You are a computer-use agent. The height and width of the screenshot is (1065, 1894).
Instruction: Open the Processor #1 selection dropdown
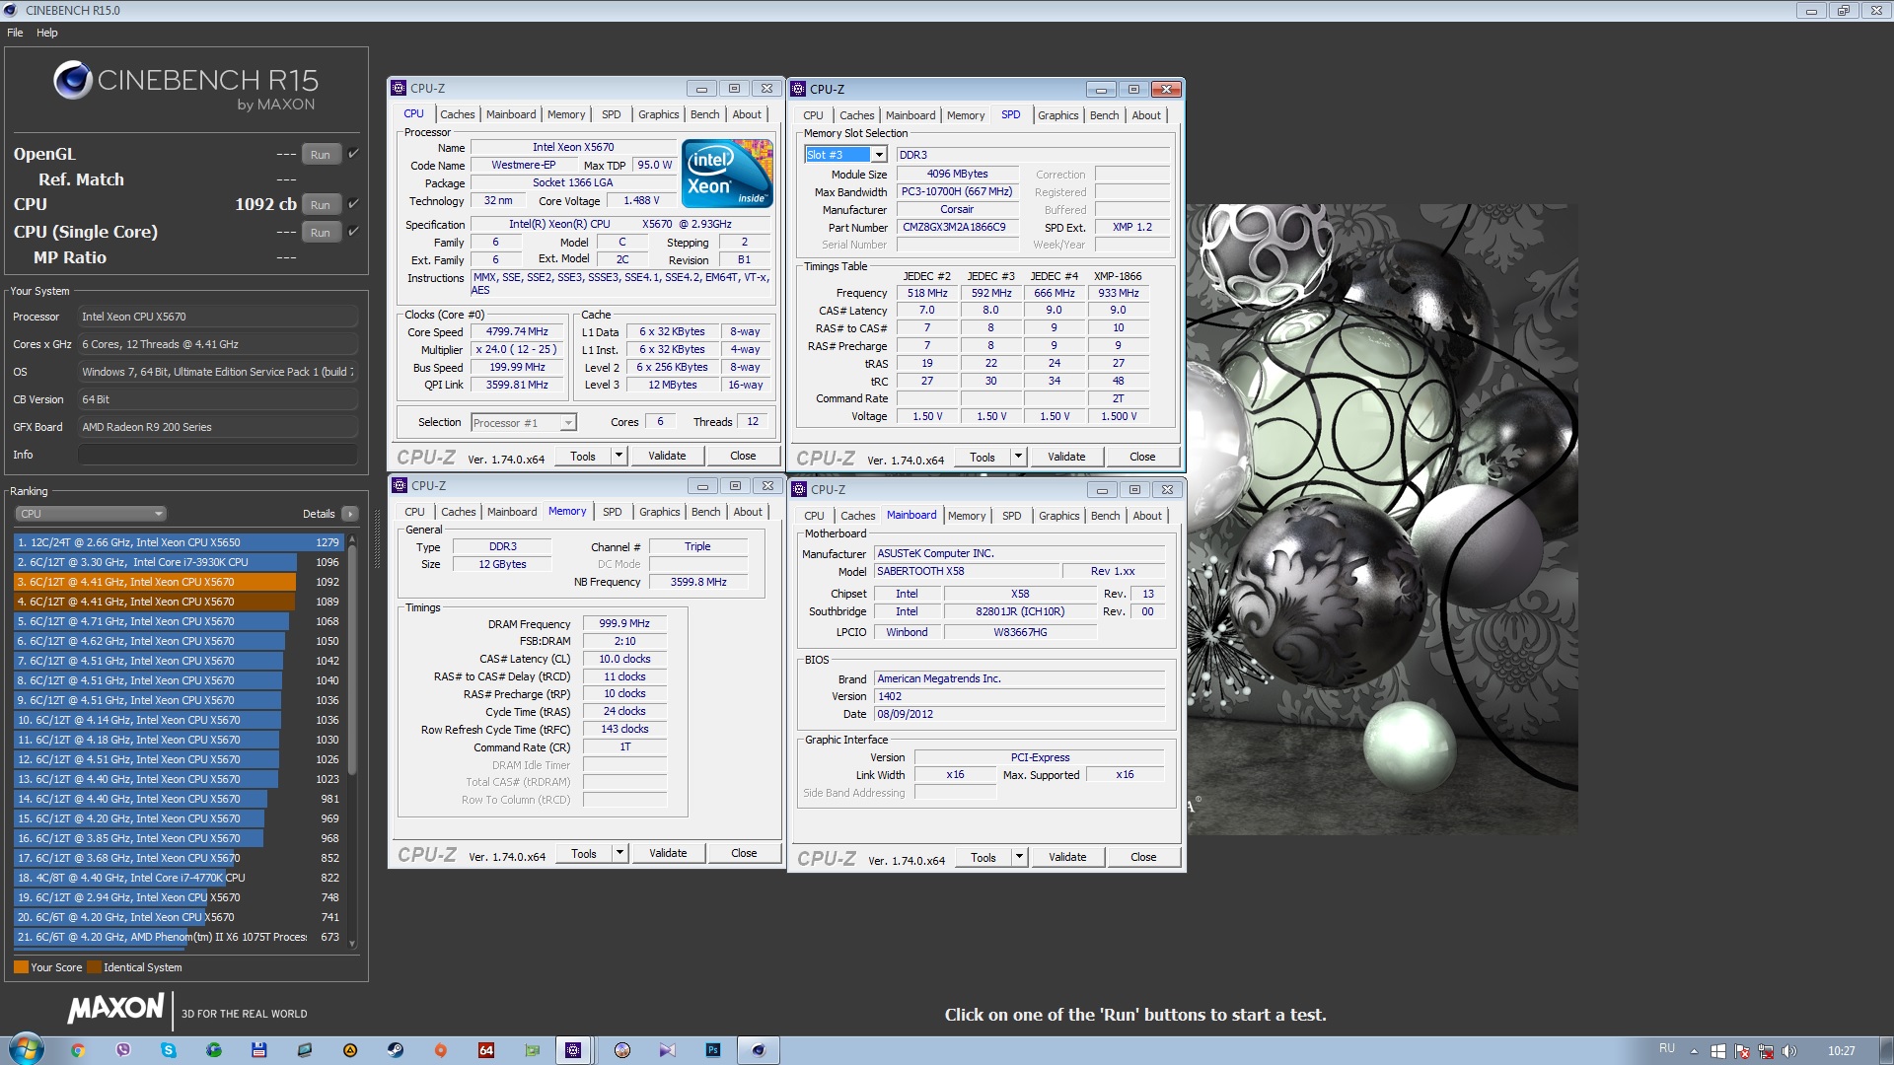[x=568, y=423]
